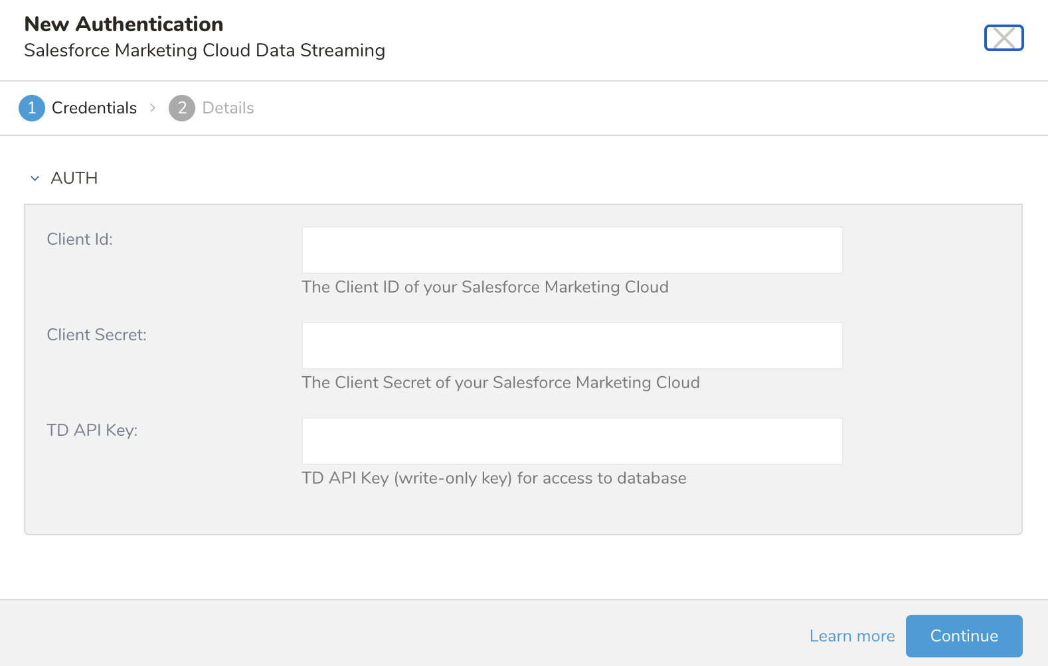Click the arrow between Credentials and Details
This screenshot has height=666, width=1048.
tap(153, 108)
